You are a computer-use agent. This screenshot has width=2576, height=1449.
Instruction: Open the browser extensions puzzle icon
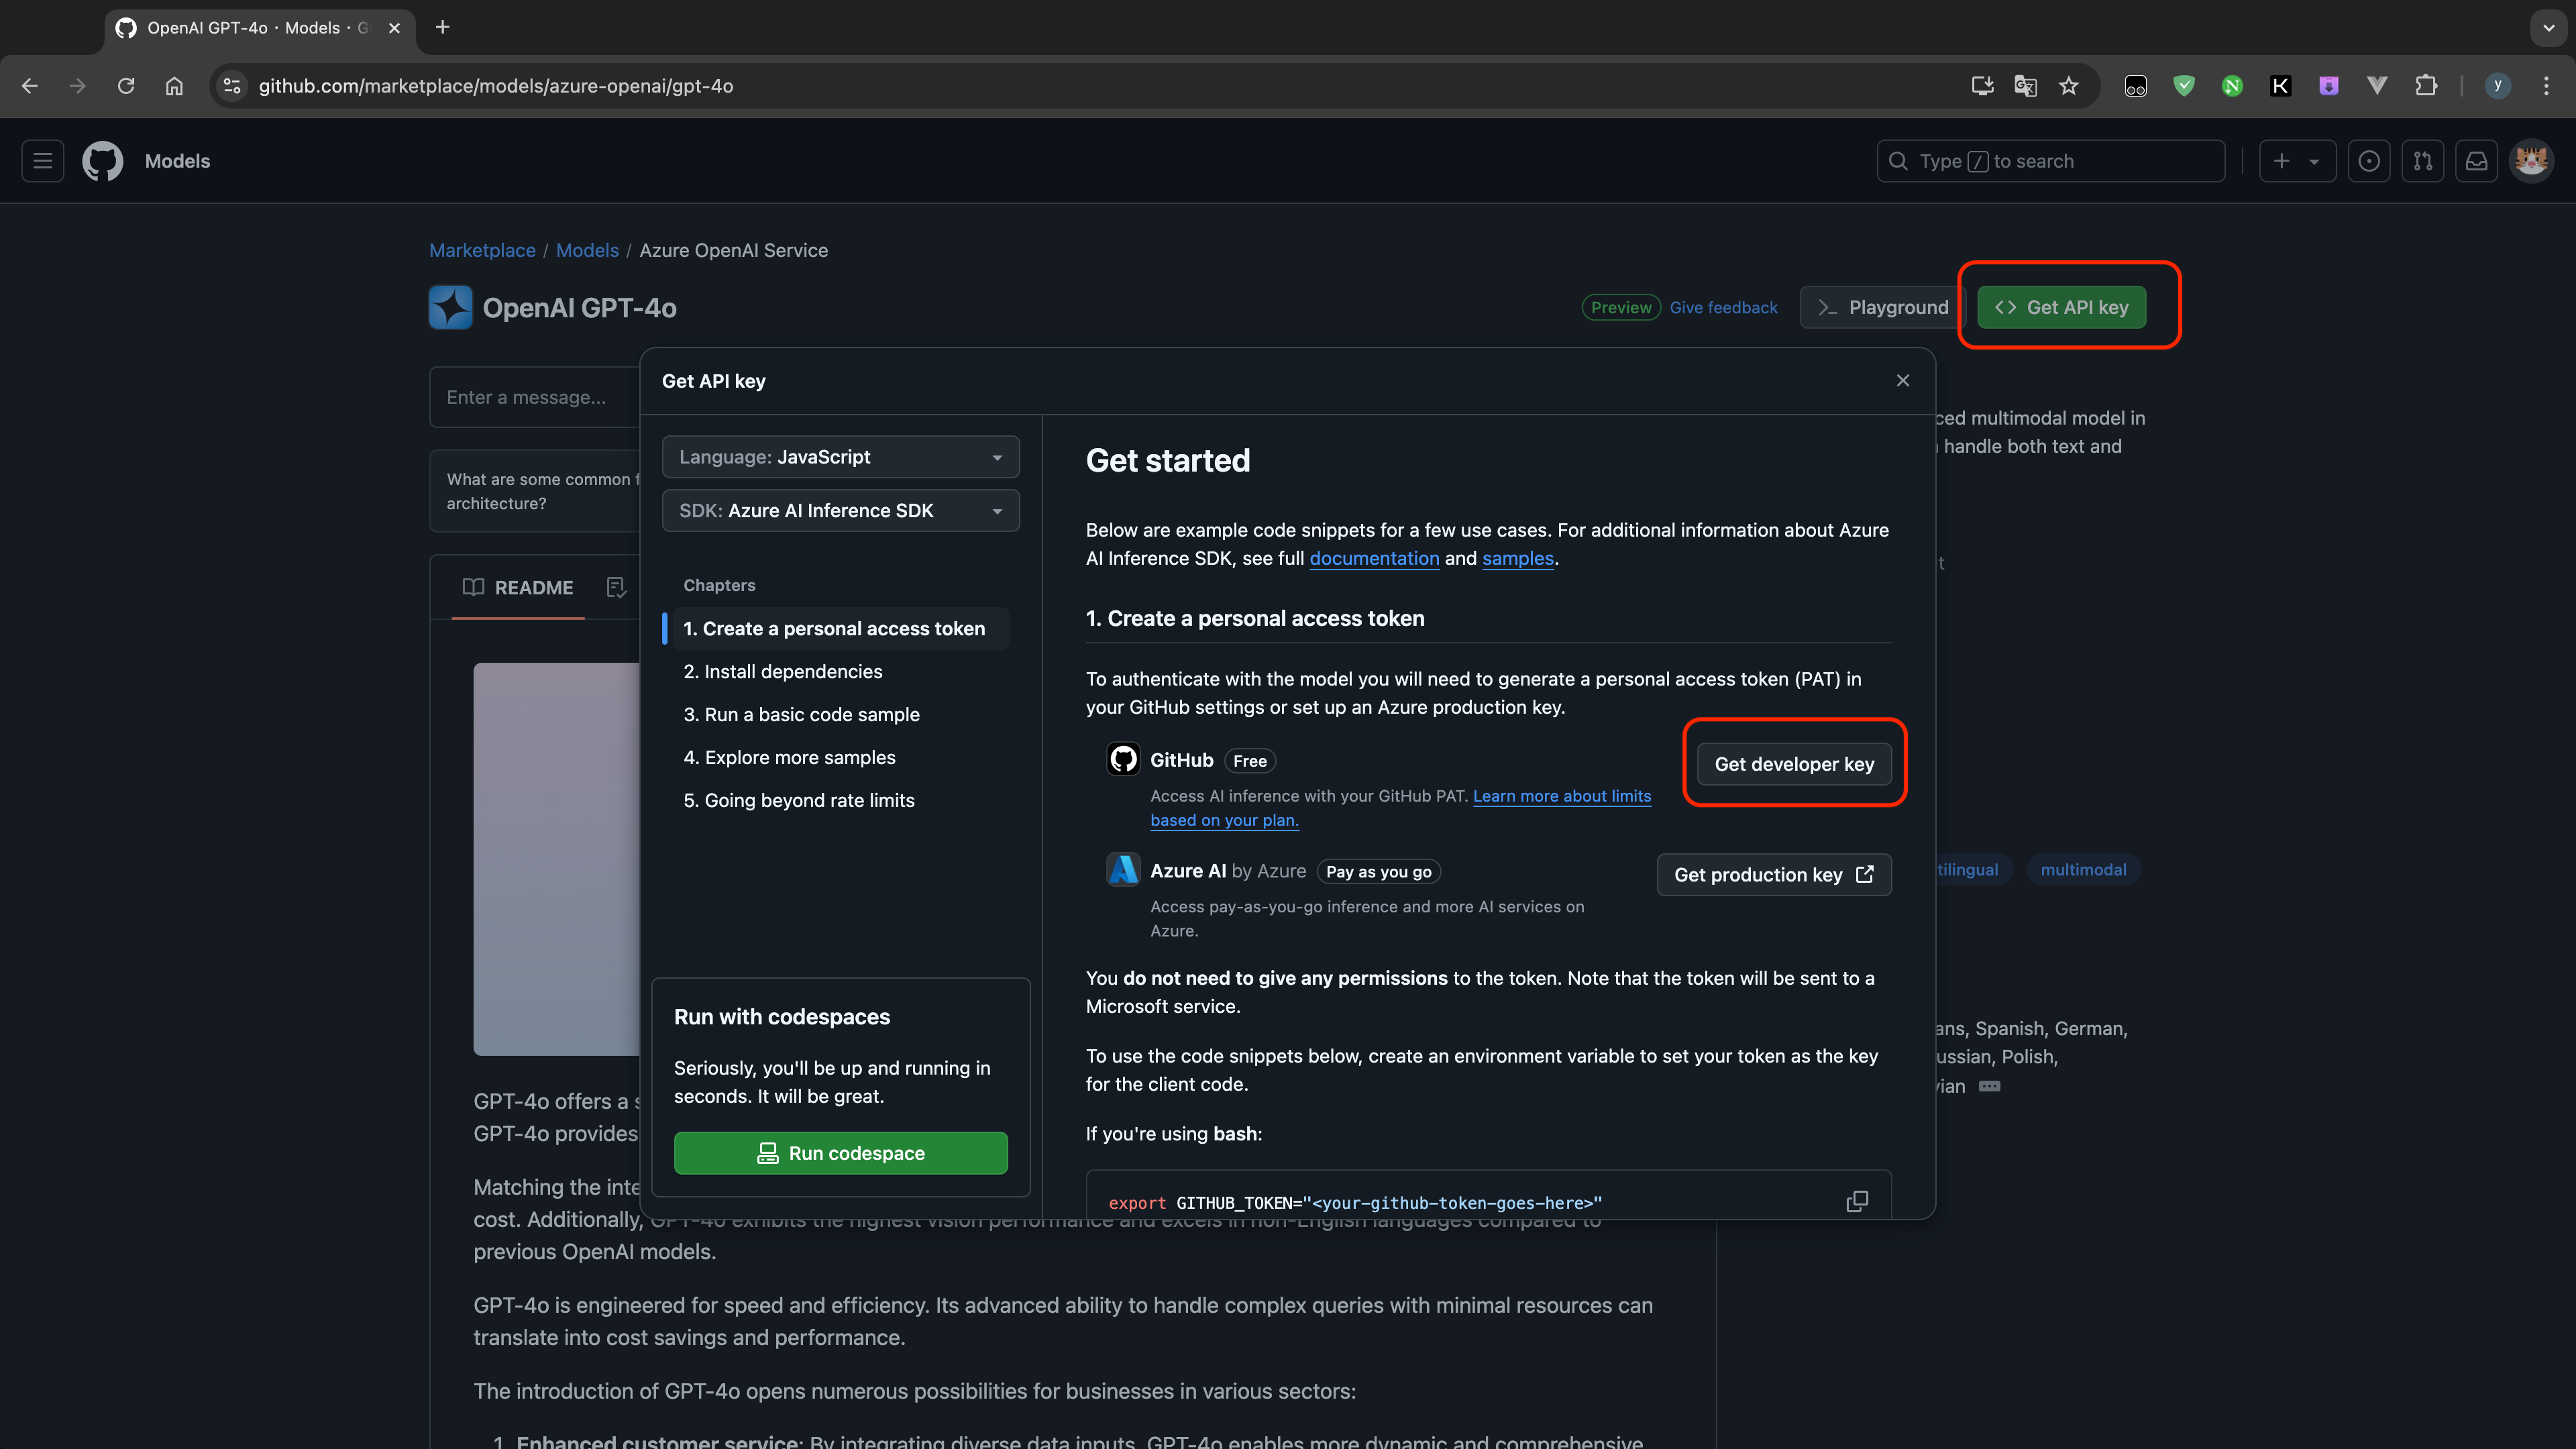tap(2426, 86)
